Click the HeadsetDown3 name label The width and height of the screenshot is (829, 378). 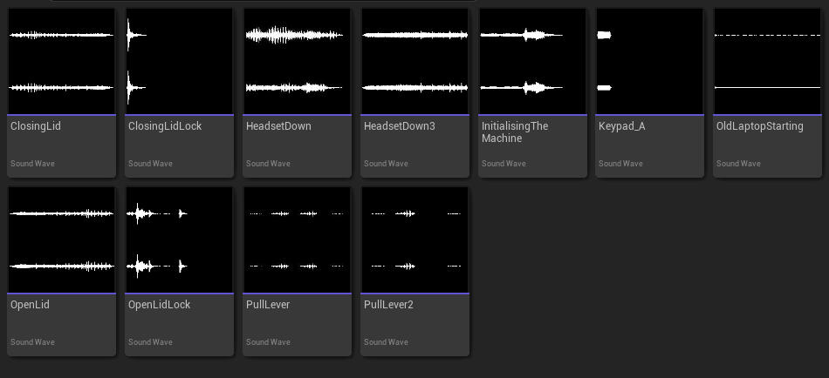click(399, 126)
